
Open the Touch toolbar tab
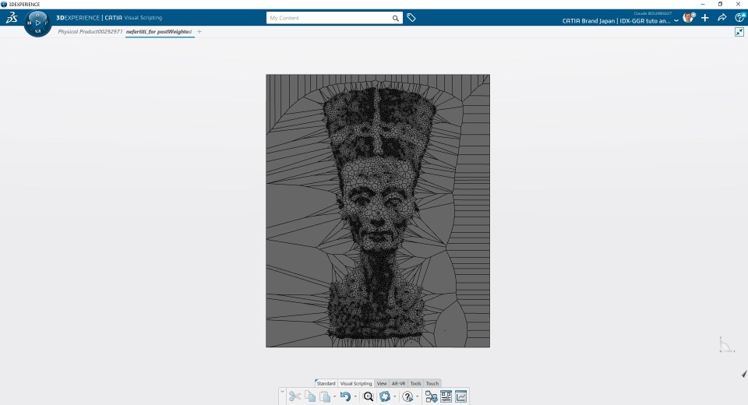coord(432,383)
